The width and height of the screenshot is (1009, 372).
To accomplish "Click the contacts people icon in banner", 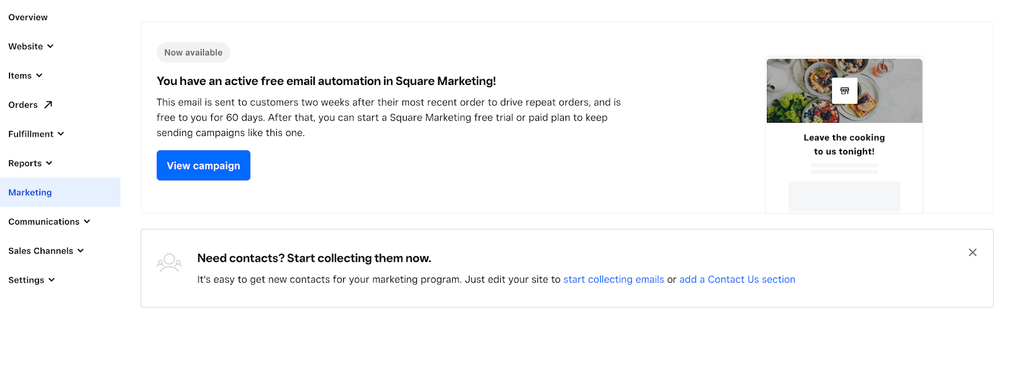I will pyautogui.click(x=169, y=262).
